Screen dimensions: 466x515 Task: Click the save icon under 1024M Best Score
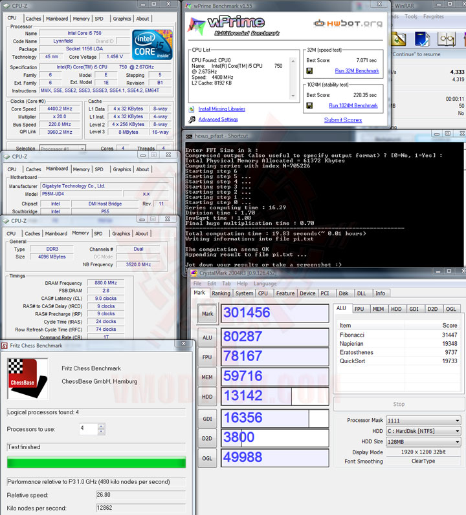point(309,105)
